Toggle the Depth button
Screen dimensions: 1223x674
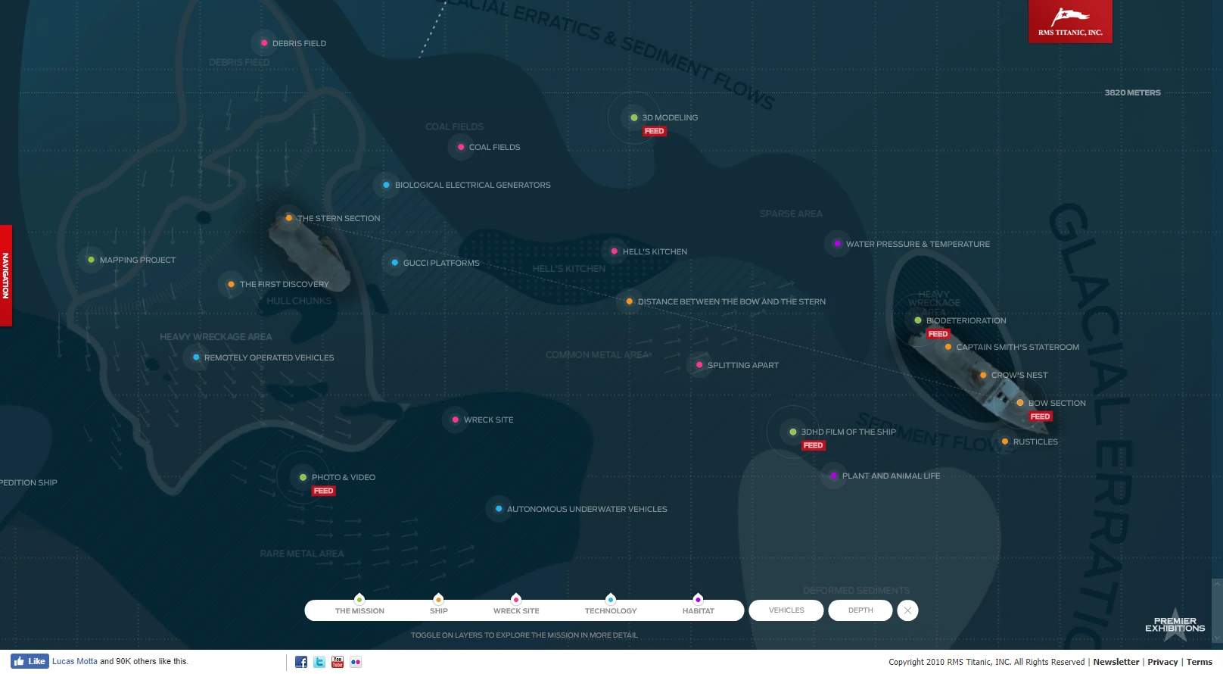(x=860, y=610)
